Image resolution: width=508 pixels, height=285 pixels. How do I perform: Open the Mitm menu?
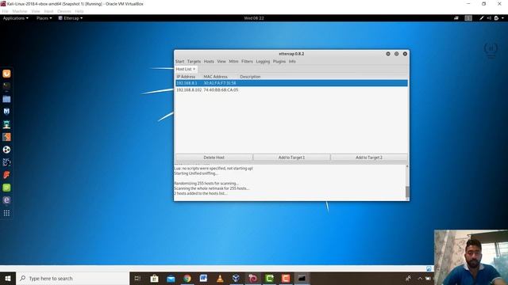[x=233, y=62]
